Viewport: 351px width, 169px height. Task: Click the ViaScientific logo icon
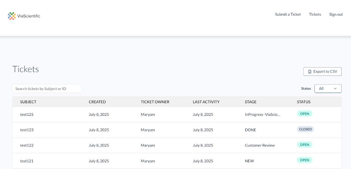12,16
